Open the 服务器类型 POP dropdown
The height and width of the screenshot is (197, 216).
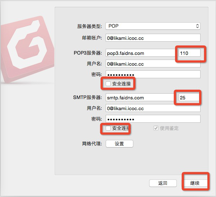[153, 26]
